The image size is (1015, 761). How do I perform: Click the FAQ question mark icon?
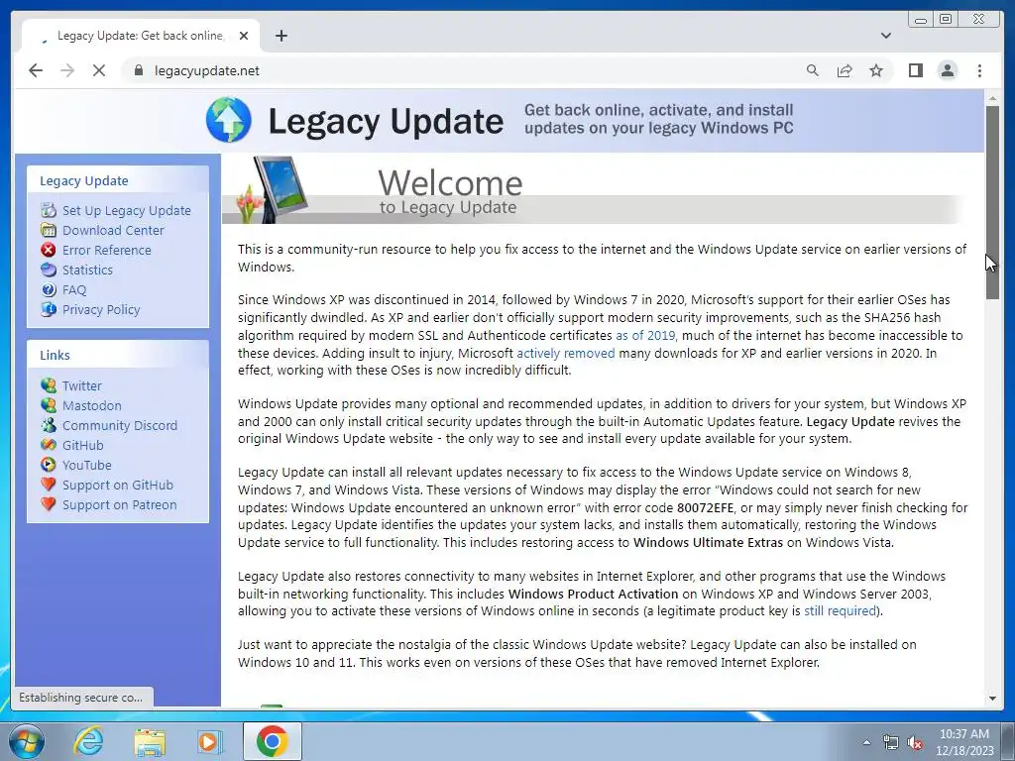(x=49, y=290)
